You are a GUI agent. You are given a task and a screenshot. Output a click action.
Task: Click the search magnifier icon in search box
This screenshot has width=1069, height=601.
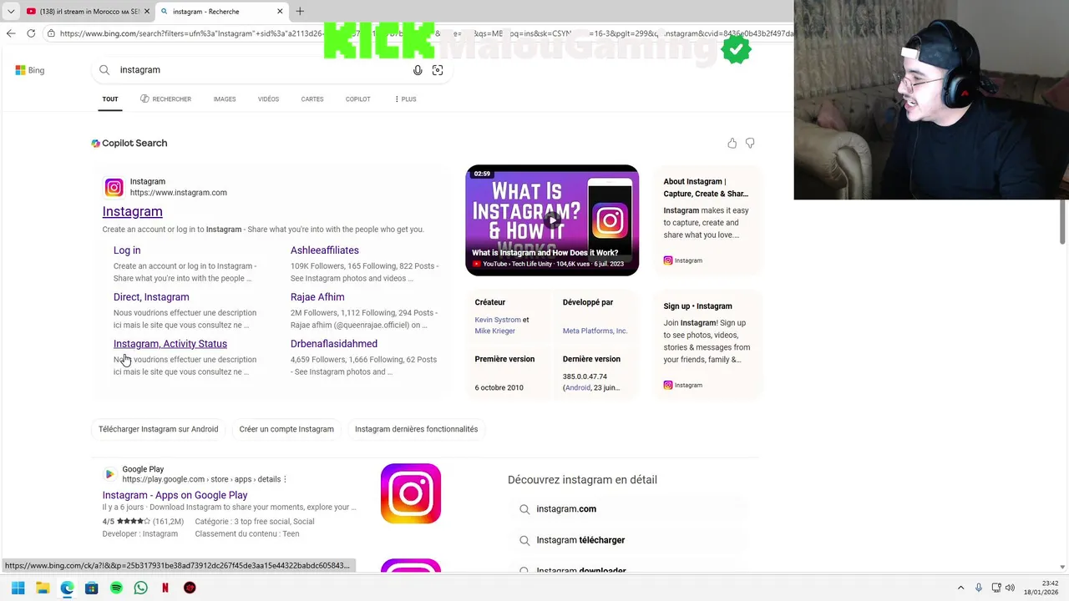click(x=104, y=70)
